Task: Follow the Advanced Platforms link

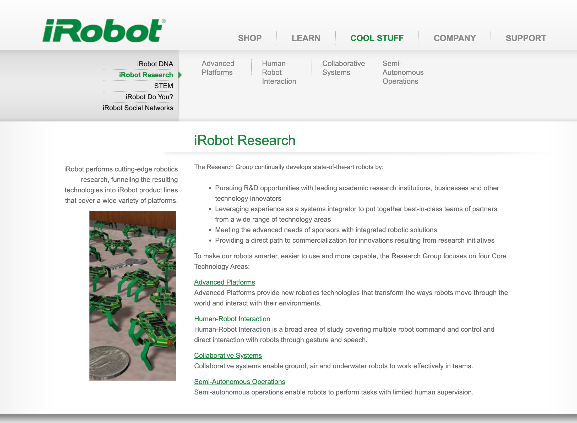Action: [x=224, y=282]
